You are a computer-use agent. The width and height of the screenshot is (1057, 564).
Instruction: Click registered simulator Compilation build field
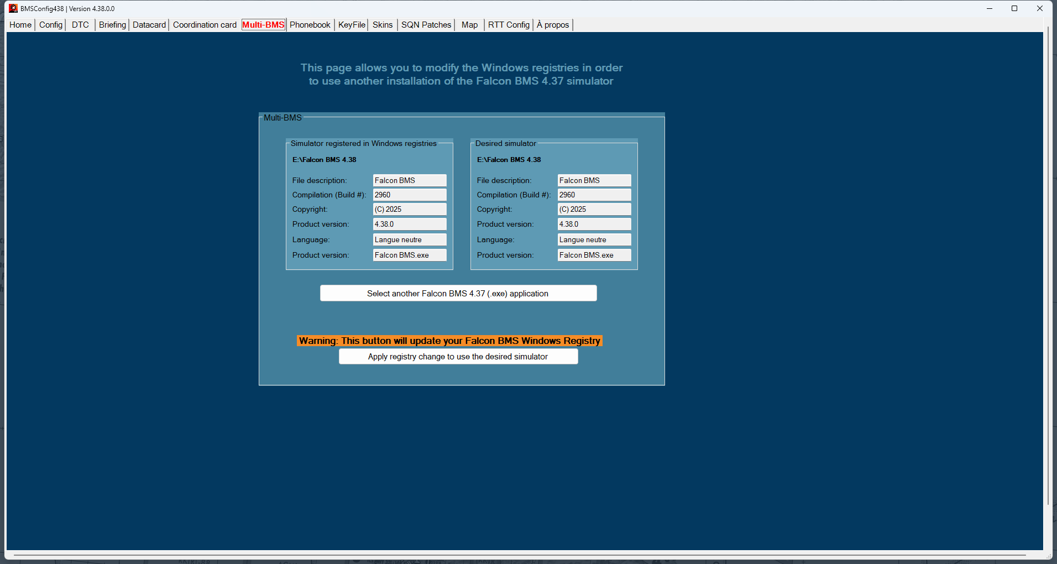pyautogui.click(x=410, y=195)
